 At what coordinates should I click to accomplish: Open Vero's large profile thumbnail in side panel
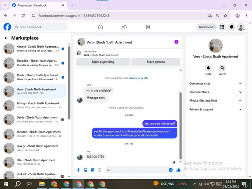[216, 46]
